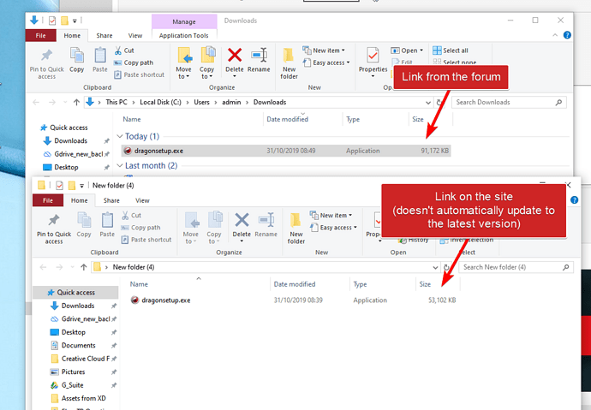Click Rename in the Downloads window ribbon
This screenshot has height=410, width=591.
[x=259, y=59]
